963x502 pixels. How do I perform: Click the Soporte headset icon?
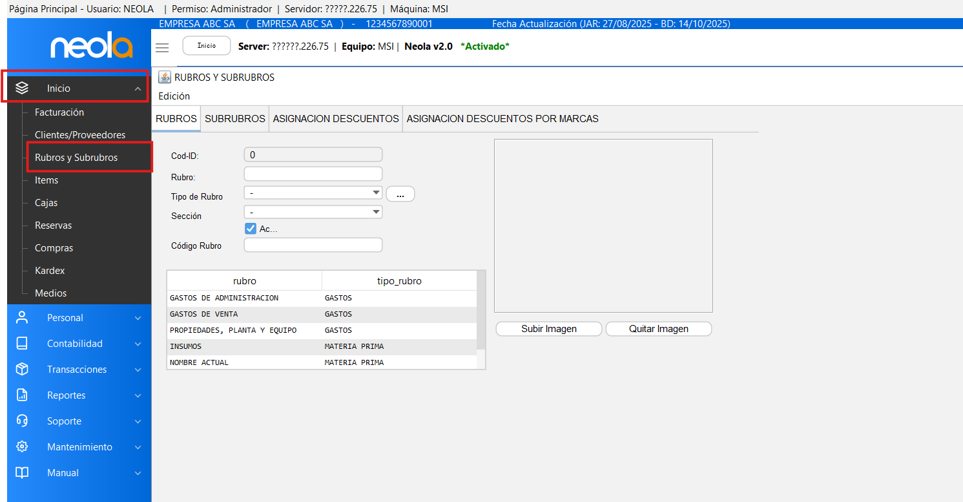tap(22, 421)
